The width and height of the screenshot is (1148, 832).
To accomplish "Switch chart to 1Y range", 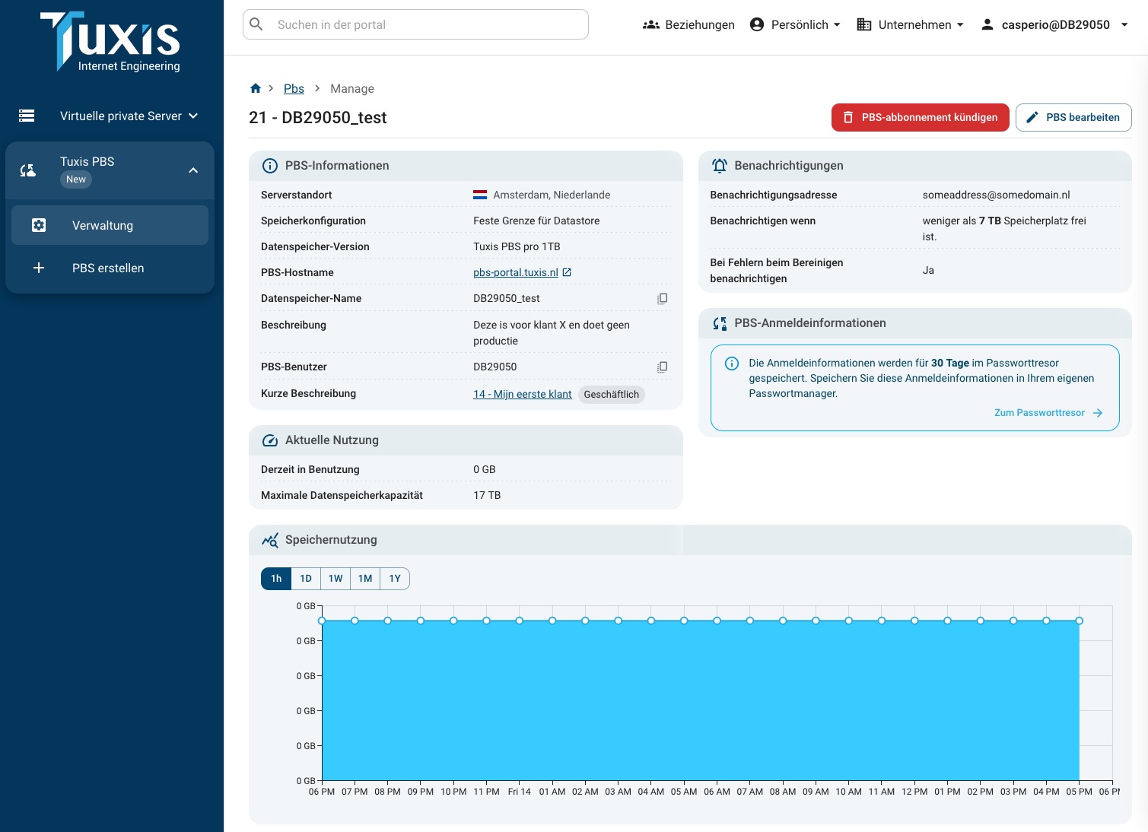I will click(x=395, y=579).
